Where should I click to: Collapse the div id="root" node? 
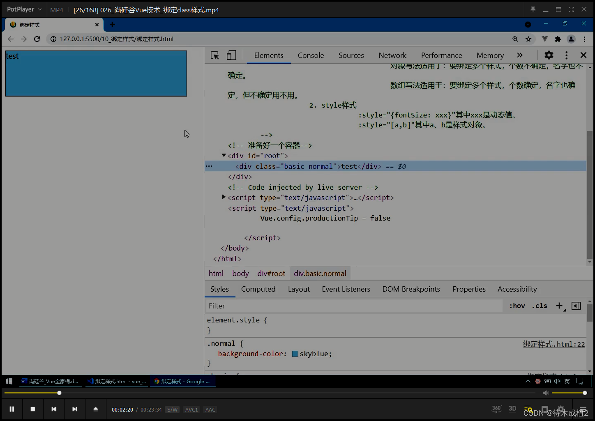pos(224,155)
